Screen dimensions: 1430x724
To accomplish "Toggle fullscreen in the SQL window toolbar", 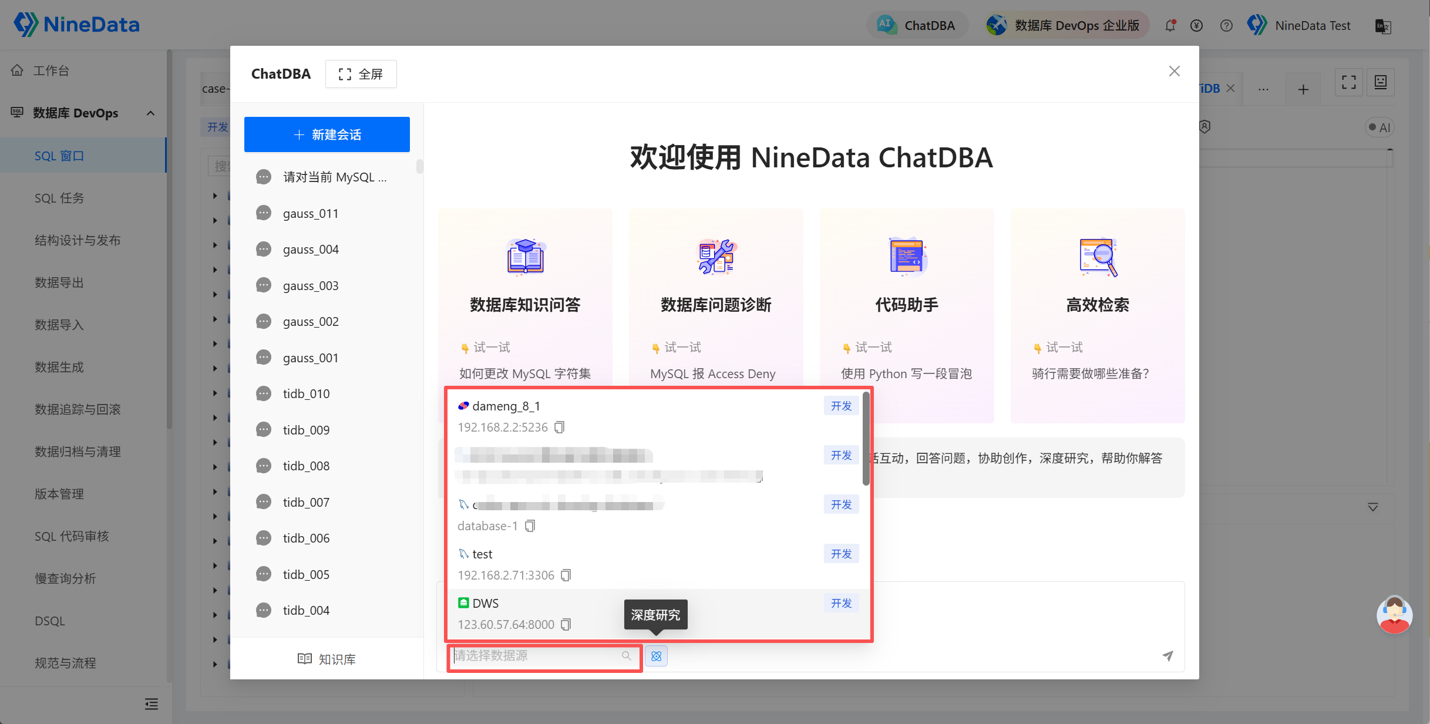I will point(1349,82).
